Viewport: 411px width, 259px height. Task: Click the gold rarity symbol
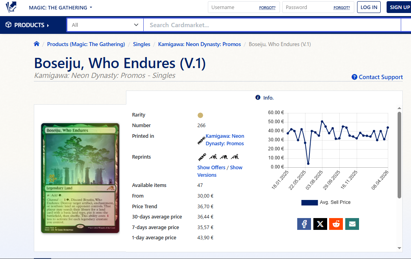tap(200, 115)
